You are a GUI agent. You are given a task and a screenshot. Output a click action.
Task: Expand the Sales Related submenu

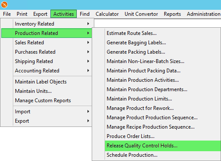[47, 43]
